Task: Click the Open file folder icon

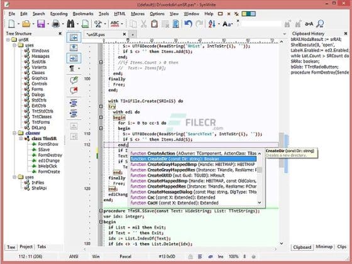Action: 26,24
